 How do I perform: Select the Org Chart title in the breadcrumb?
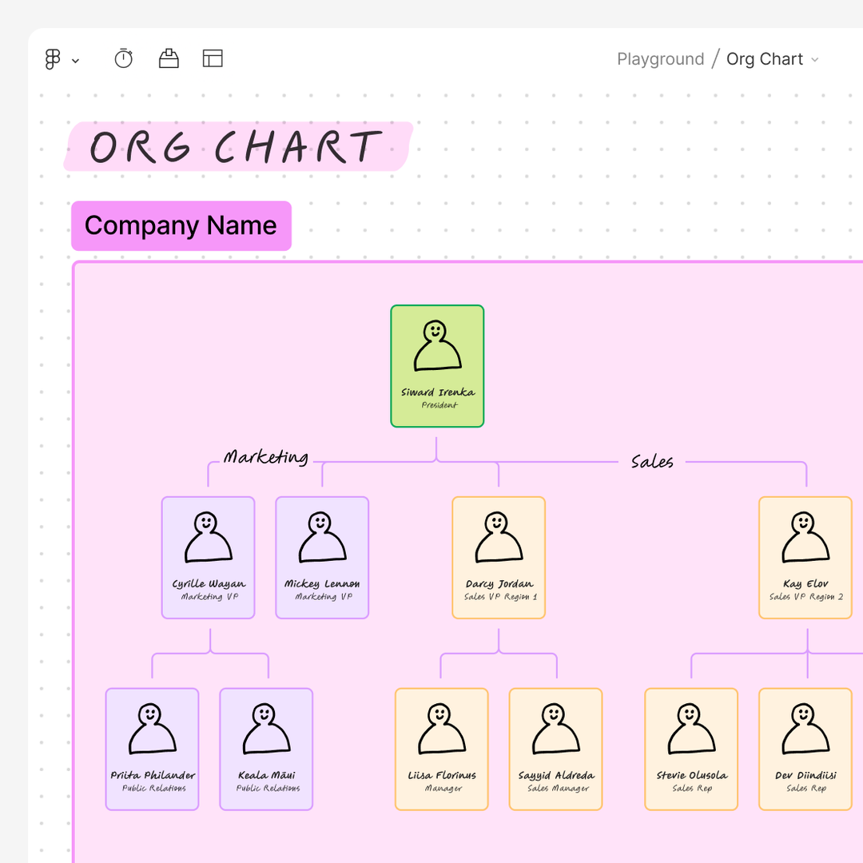point(764,59)
